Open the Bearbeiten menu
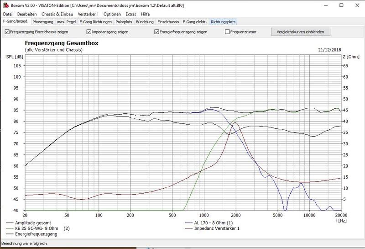The height and width of the screenshot is (249, 365). pos(27,14)
